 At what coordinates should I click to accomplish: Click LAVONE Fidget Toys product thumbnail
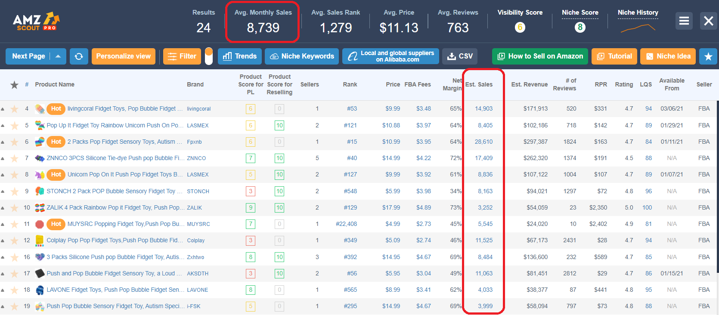click(x=40, y=290)
